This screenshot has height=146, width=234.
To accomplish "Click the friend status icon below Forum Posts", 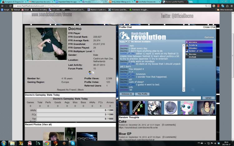I will tap(90, 73).
